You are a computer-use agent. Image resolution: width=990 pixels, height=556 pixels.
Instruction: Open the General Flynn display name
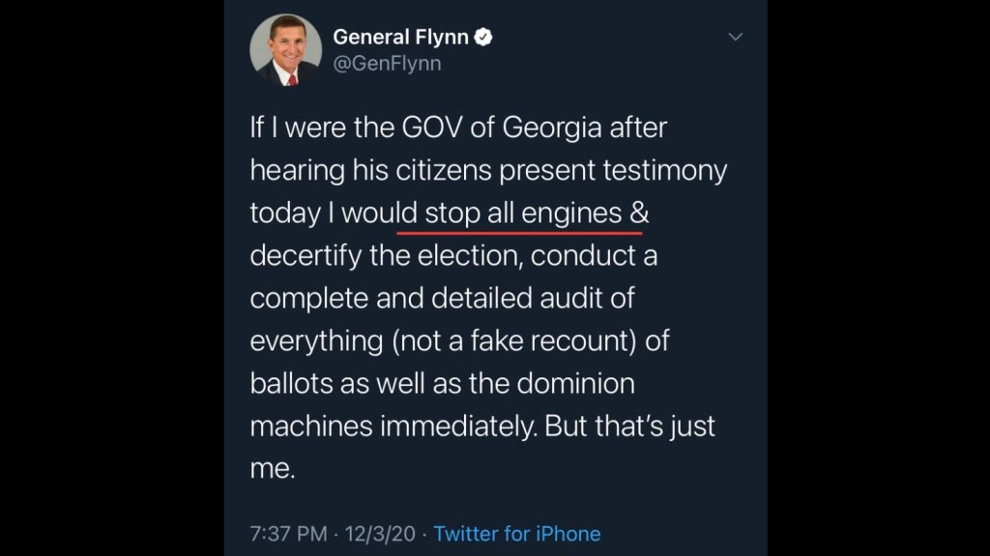point(401,38)
